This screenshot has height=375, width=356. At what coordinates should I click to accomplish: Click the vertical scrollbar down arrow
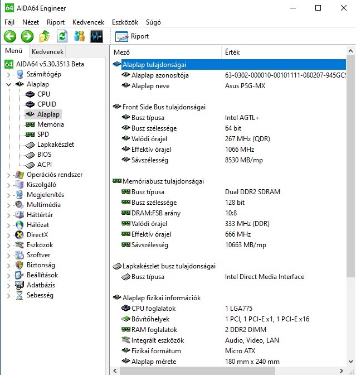[350, 362]
